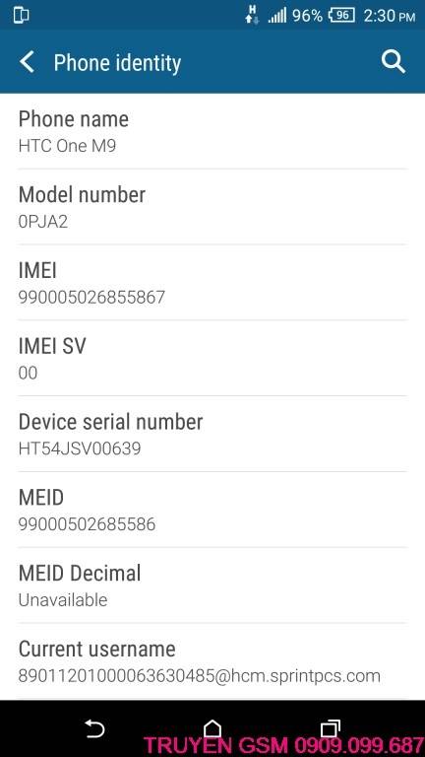
Task: Tap the IMEI SV row
Action: pyautogui.click(x=212, y=358)
